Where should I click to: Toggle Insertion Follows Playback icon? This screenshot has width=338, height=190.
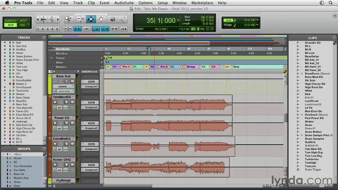point(124,28)
